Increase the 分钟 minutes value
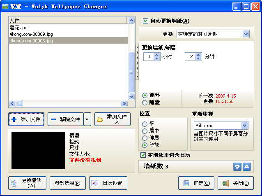The width and height of the screenshot is (262, 196). (x=198, y=55)
